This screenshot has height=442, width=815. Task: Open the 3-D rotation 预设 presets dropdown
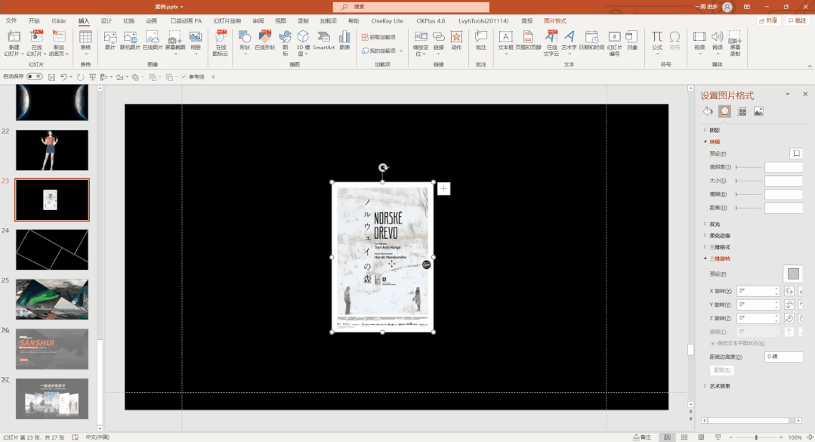(x=792, y=274)
